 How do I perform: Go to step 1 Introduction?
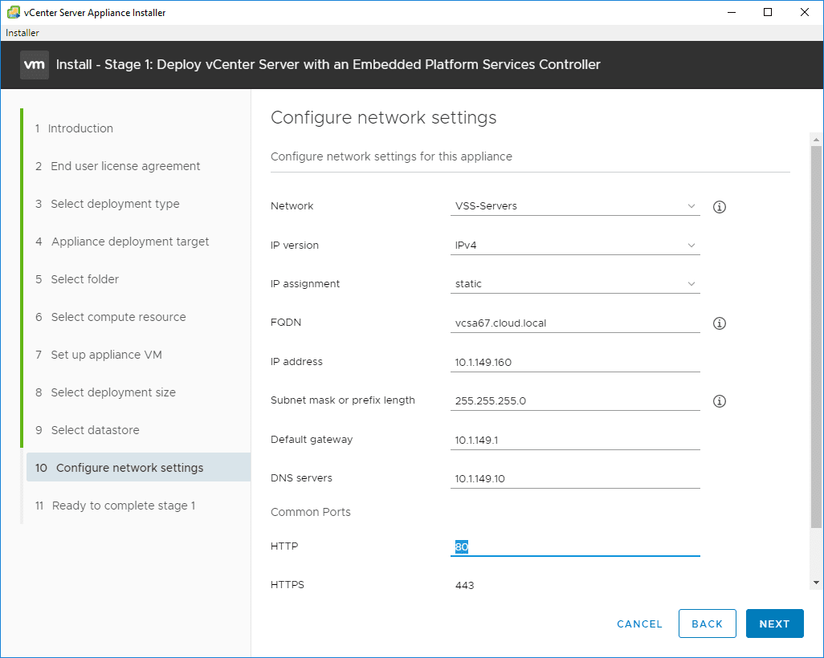[x=80, y=128]
